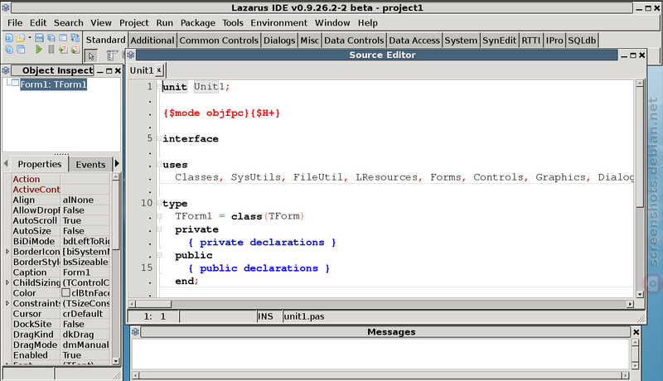
Task: Close the Unit1 editor tab with x
Action: coord(159,70)
